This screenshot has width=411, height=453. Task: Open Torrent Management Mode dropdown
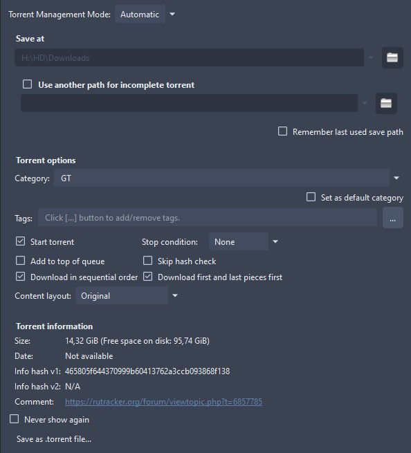pos(145,14)
